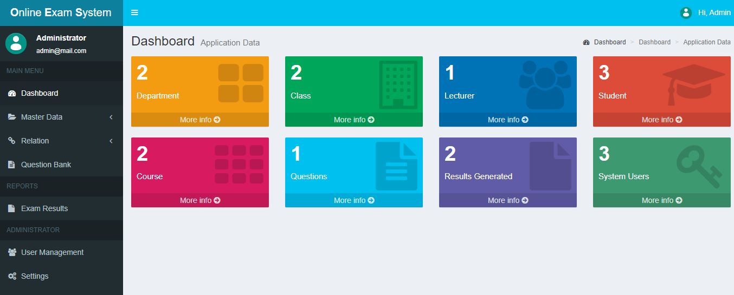Click the Relation link icon
This screenshot has height=295, width=734.
click(12, 141)
